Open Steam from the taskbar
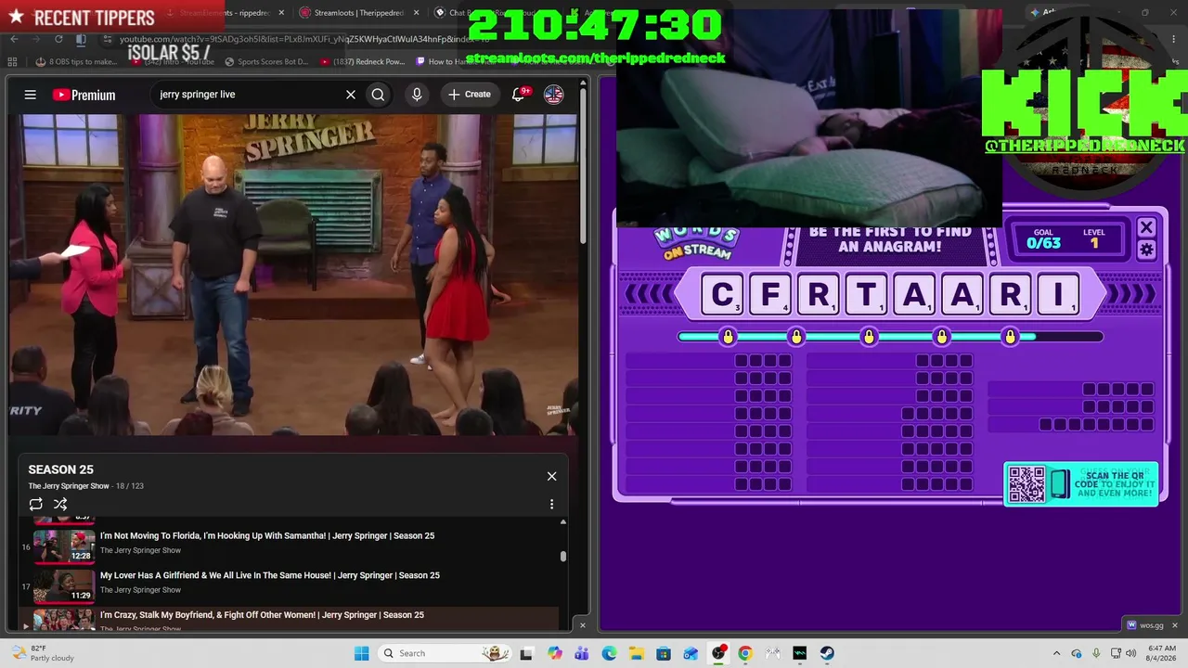Viewport: 1188px width, 668px height. 827,653
